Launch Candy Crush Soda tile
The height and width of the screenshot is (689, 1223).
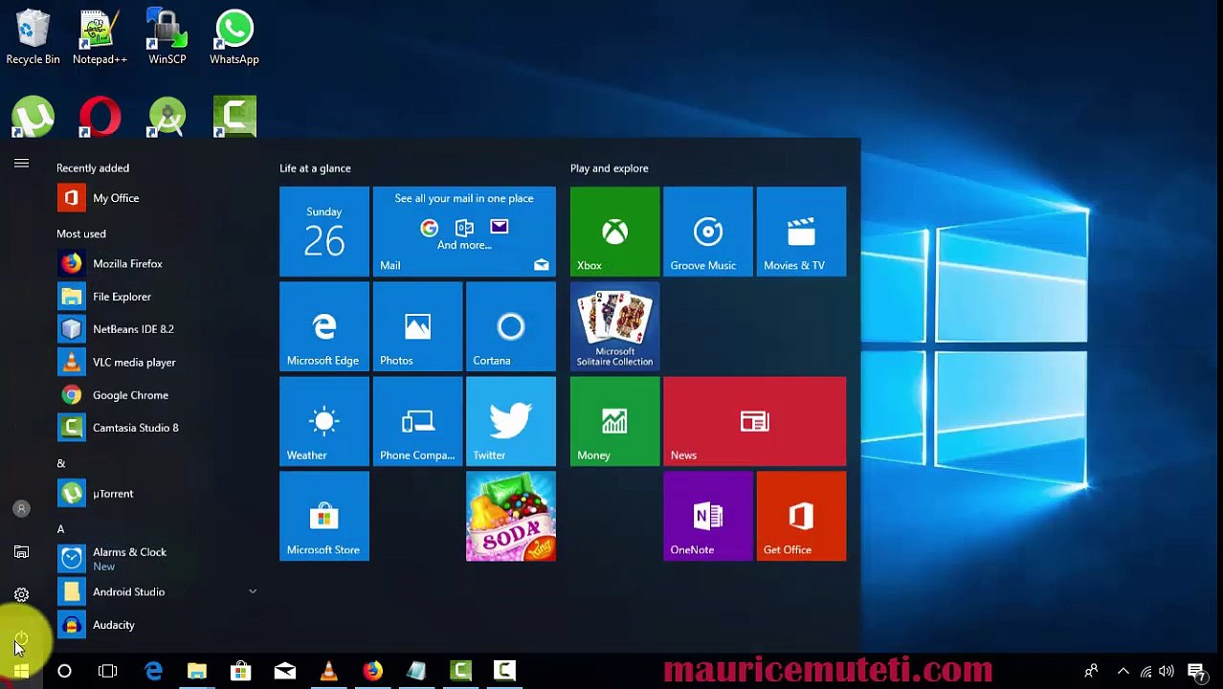click(510, 516)
